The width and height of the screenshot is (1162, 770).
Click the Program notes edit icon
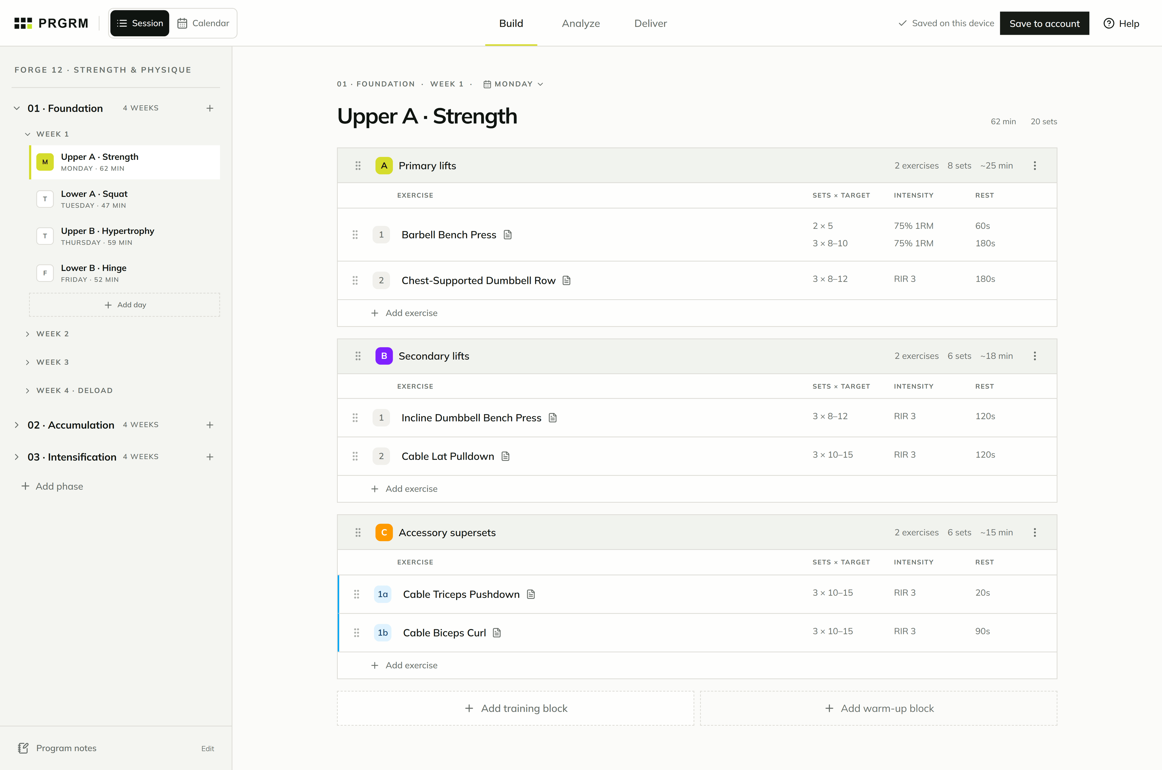pos(23,748)
